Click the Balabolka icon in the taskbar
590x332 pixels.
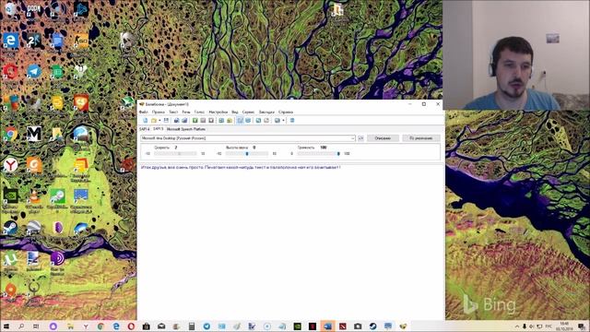[403, 326]
